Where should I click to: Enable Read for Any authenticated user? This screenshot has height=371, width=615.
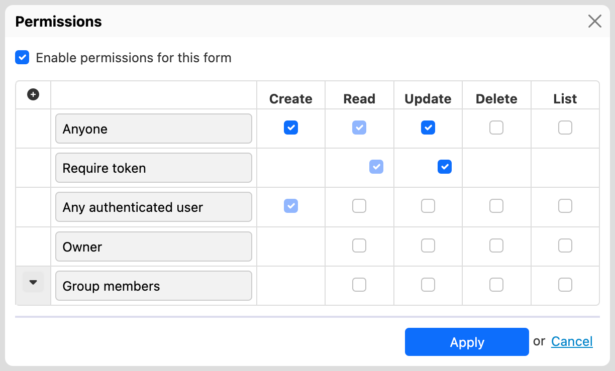point(359,206)
